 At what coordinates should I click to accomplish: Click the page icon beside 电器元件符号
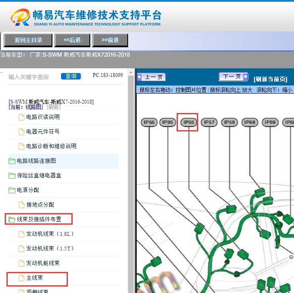tap(21, 132)
